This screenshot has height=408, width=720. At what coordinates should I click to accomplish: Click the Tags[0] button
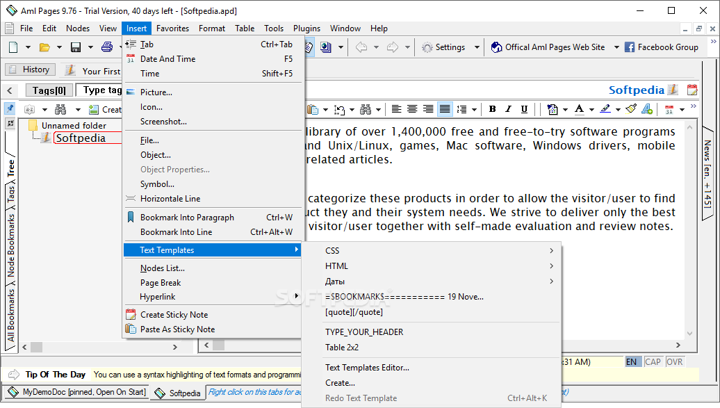(x=49, y=90)
